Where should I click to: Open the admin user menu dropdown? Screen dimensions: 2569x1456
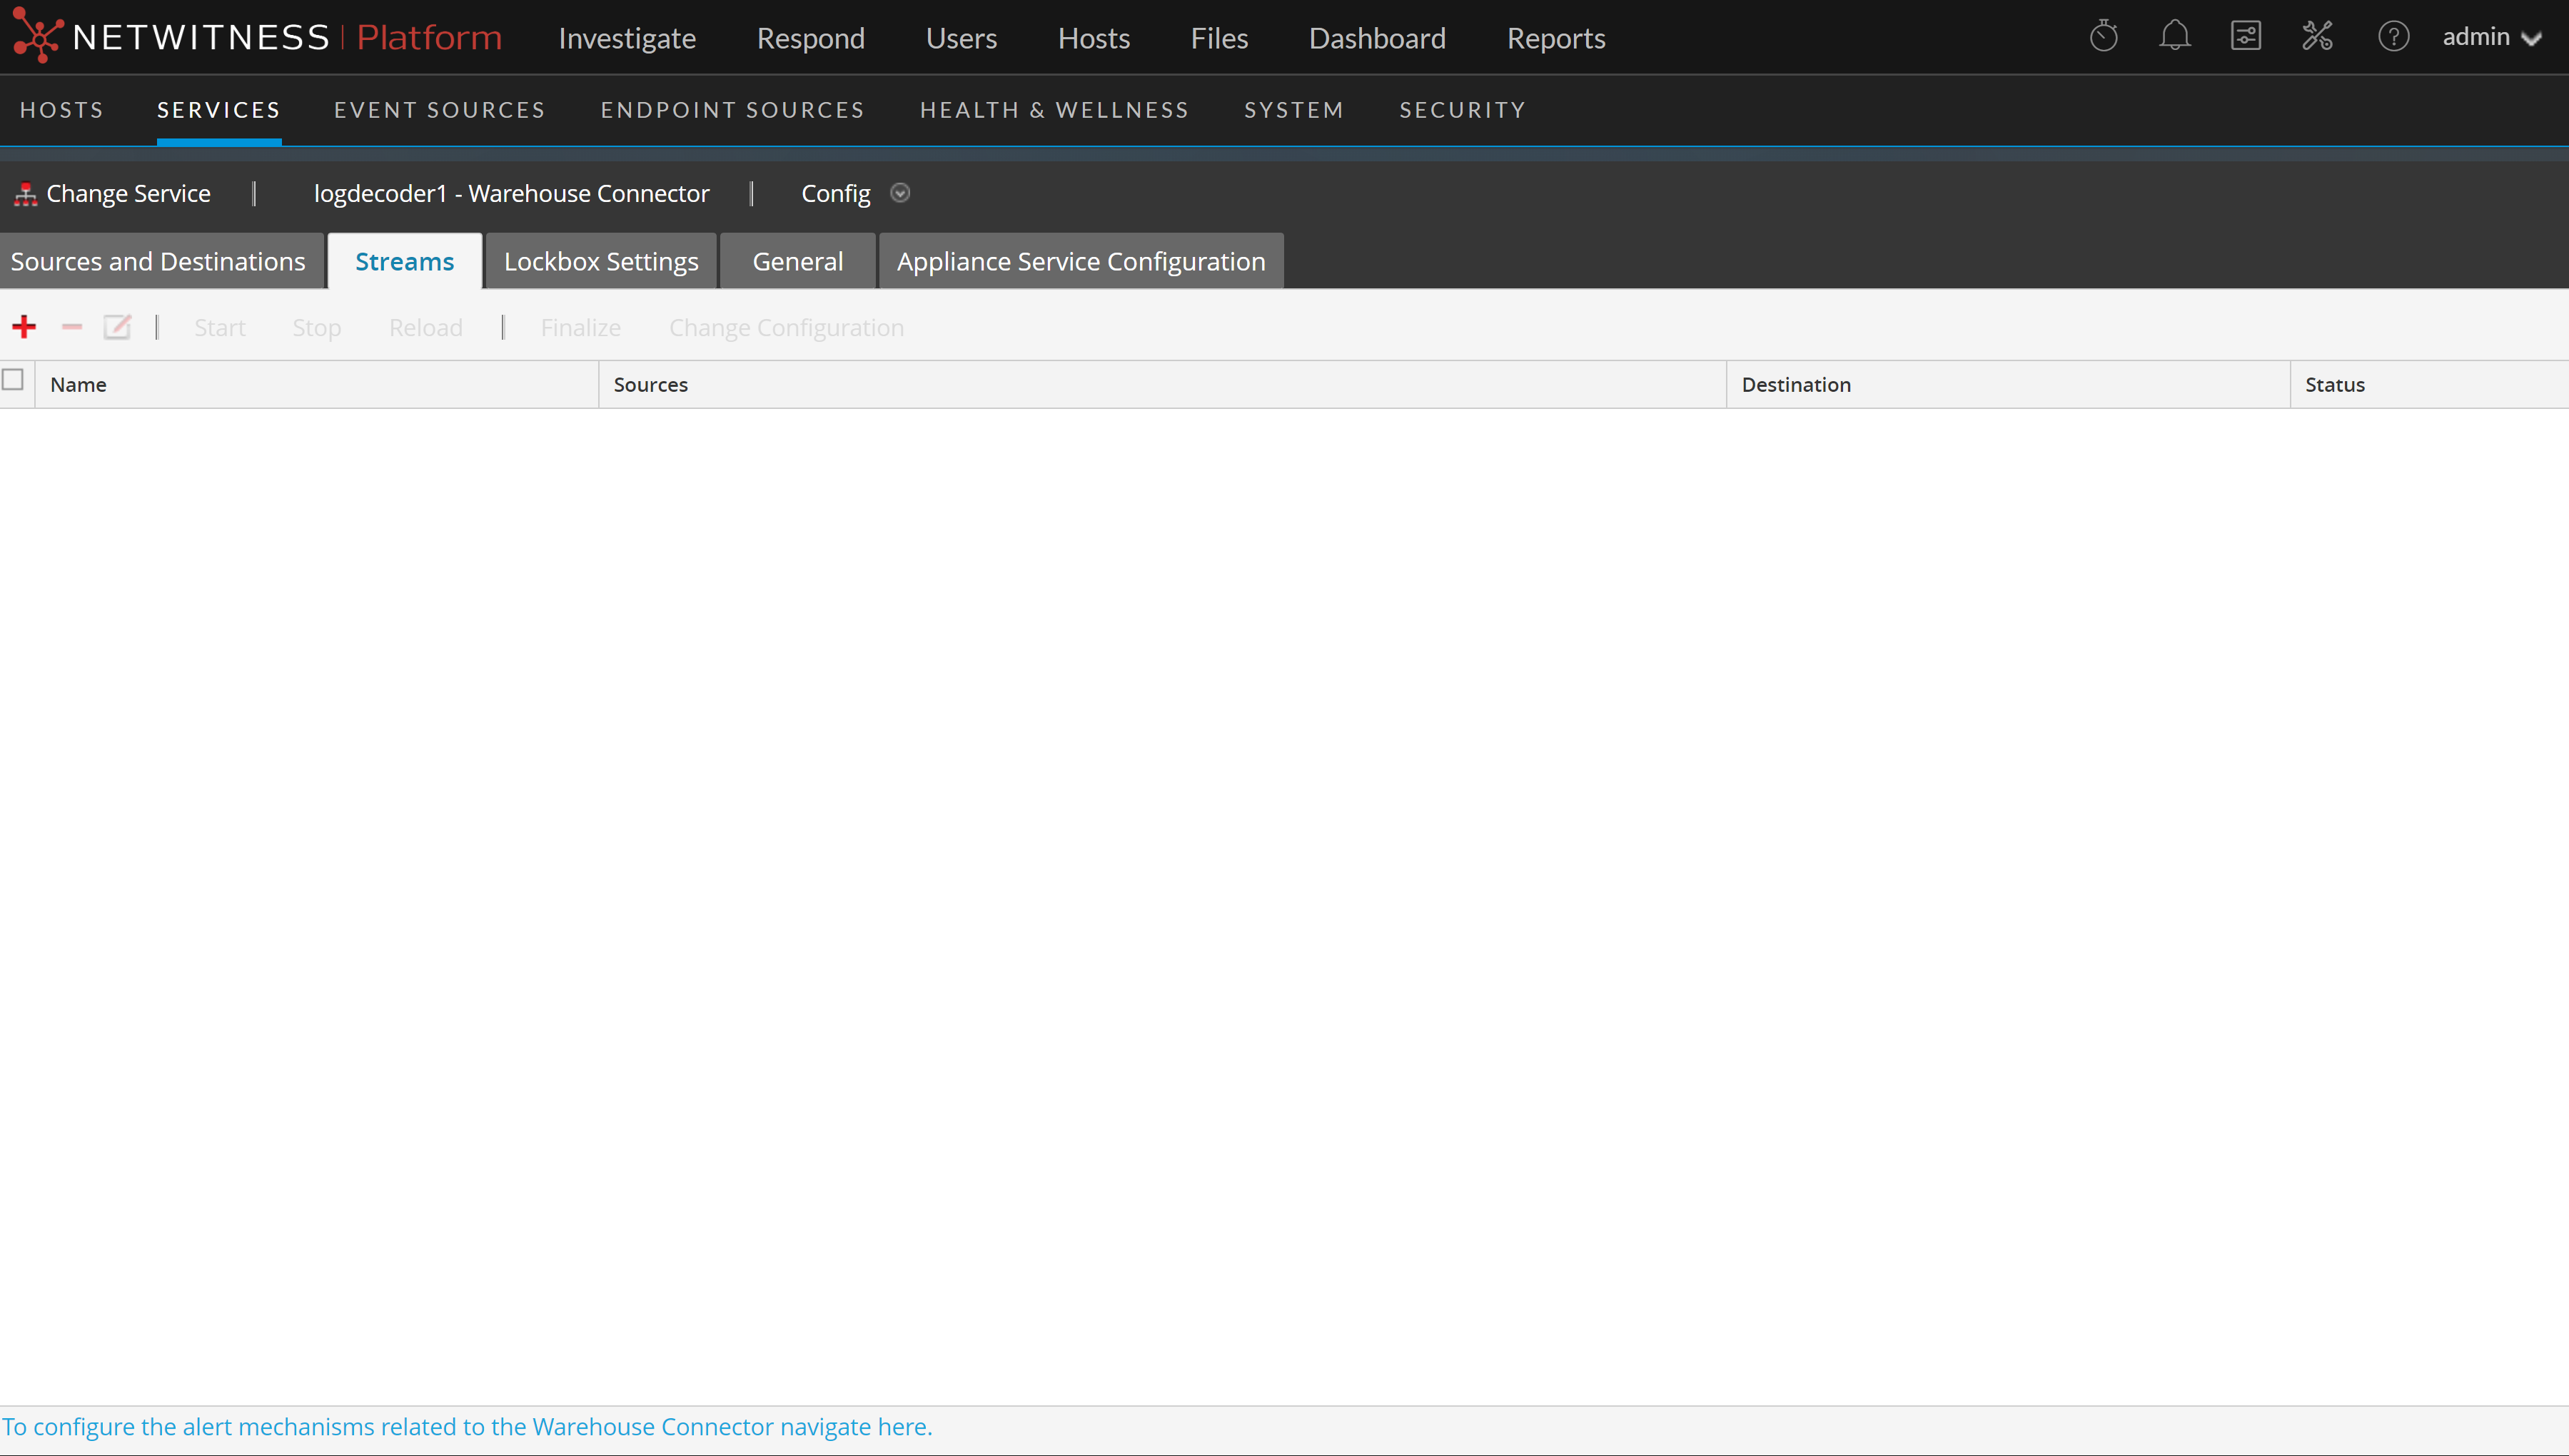[x=2491, y=38]
